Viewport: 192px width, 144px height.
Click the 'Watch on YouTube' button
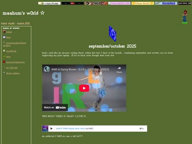(x=55, y=107)
